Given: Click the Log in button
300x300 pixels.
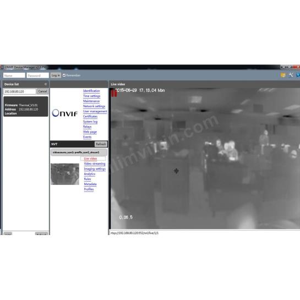Looking at the screenshot, I should (56, 75).
